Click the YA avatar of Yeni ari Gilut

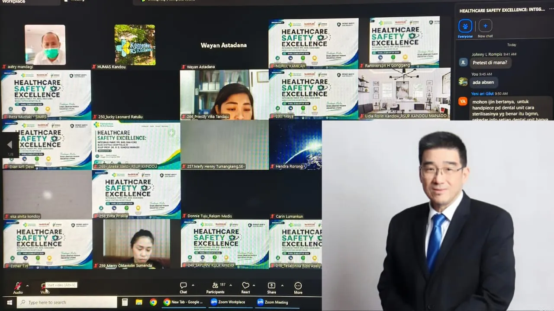(x=463, y=101)
